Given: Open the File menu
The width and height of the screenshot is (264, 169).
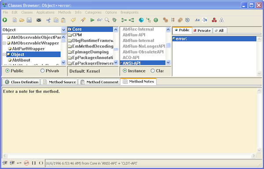Looking at the screenshot, I should pyautogui.click(x=5, y=12).
